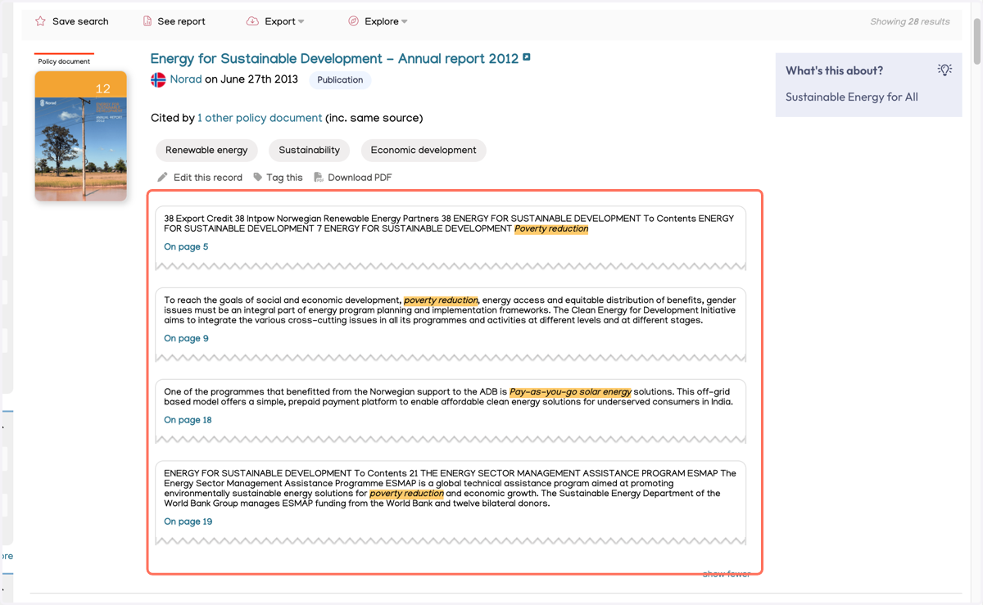Click Tag this text
983x605 pixels.
pyautogui.click(x=284, y=178)
